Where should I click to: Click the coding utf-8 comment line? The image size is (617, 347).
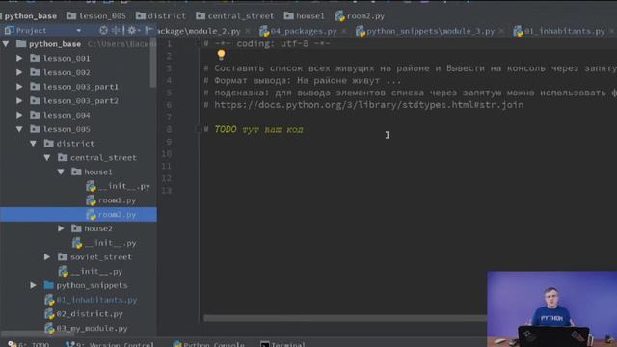tap(267, 43)
